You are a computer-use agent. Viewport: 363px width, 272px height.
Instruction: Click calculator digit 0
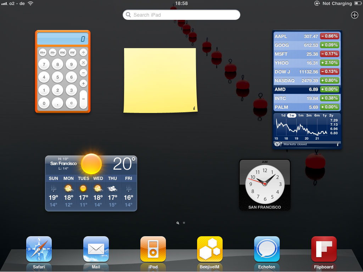pyautogui.click(x=44, y=103)
